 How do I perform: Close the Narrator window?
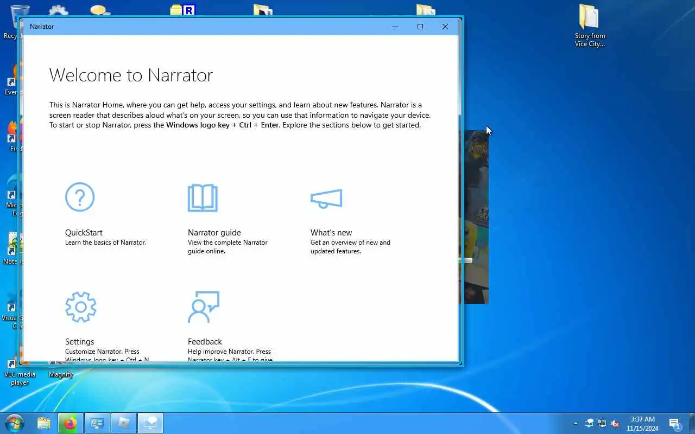coord(445,27)
